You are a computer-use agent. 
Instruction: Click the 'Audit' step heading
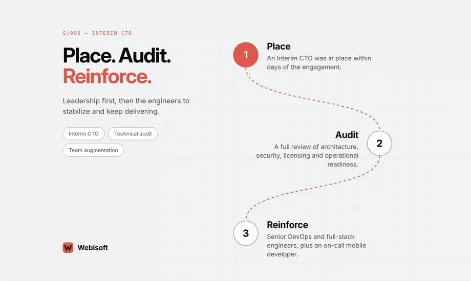pyautogui.click(x=347, y=135)
